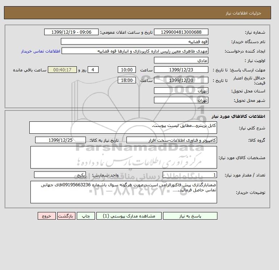Screen dimensions: 279x270
Task: Click the گروه کالا label
Action: 257,140
